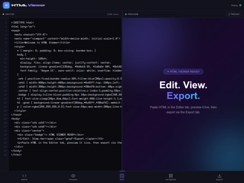
Task: Click the green Ready status dot
Action: 240,5
